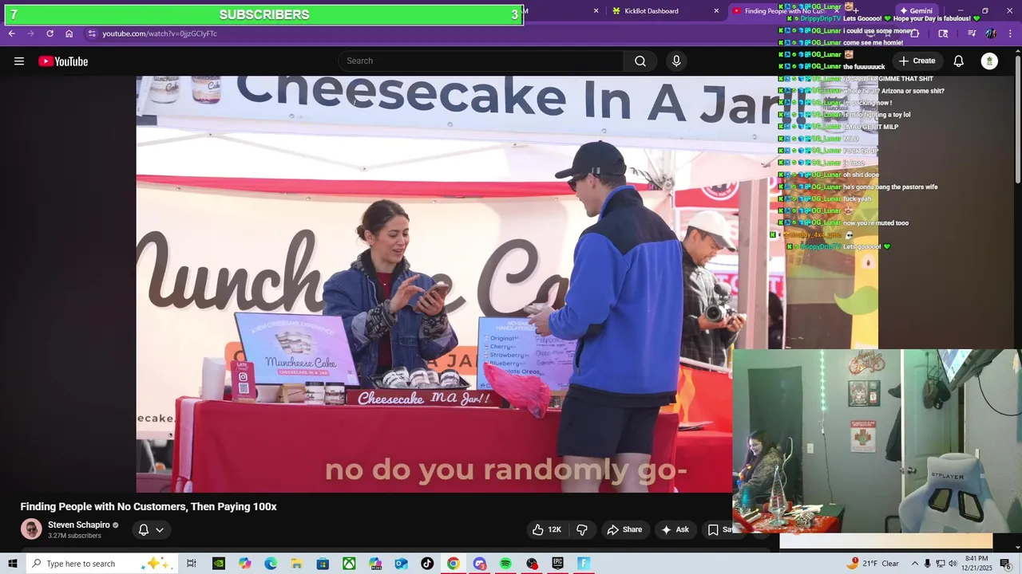This screenshot has height=574, width=1022.
Task: Open the YouTube account avatar menu
Action: [989, 61]
